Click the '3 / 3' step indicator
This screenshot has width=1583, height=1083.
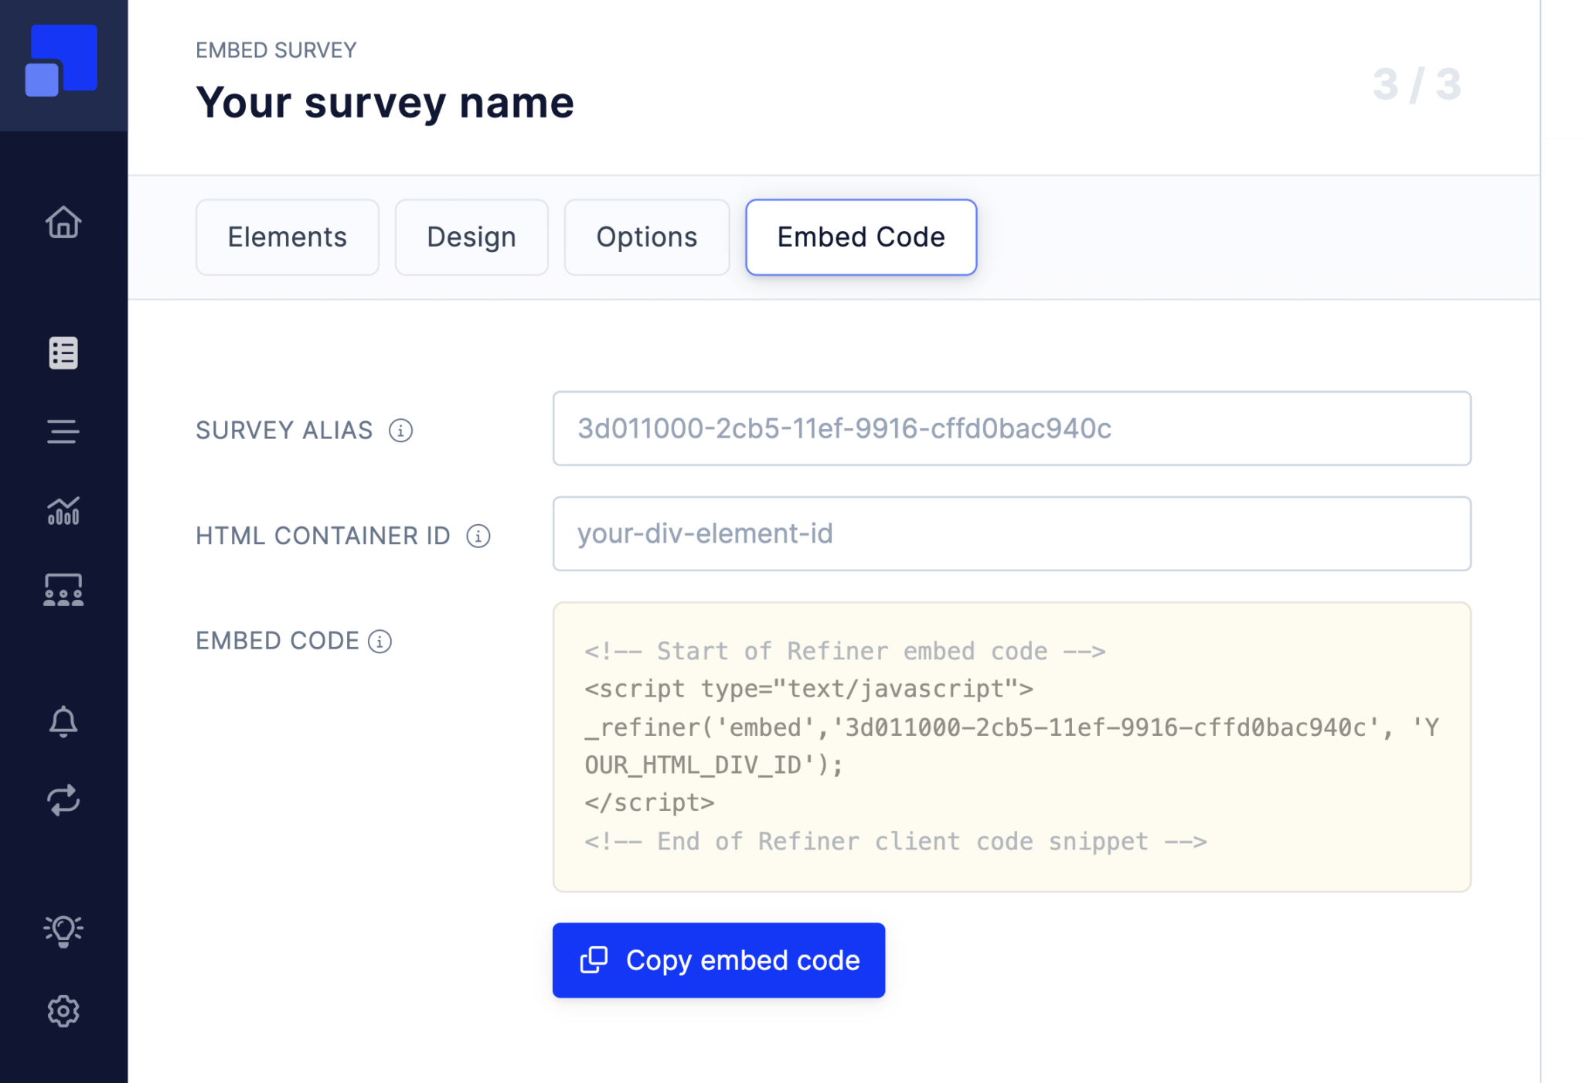1418,84
